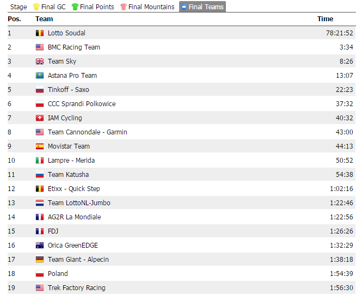Click the Russian flag beside Tinkoff - Saxo

[x=40, y=90]
